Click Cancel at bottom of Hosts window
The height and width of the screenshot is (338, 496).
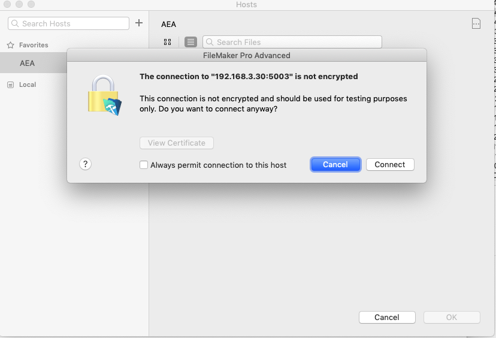[x=387, y=318]
